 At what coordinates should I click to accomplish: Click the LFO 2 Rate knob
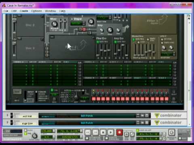pos(164,47)
